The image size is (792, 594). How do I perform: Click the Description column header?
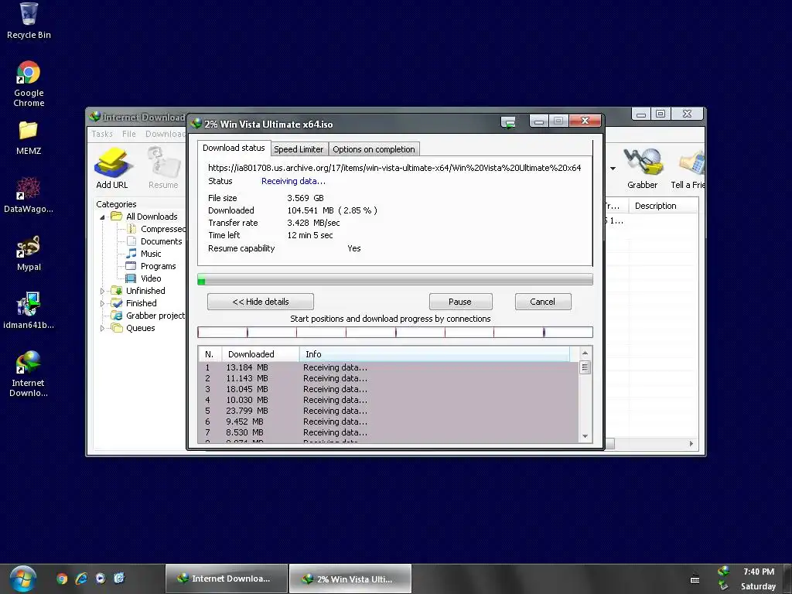pos(663,206)
